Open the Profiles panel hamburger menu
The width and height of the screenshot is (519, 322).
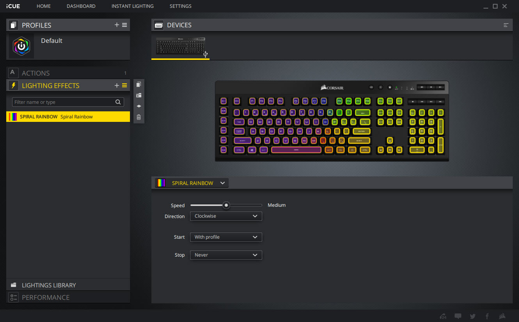(124, 25)
